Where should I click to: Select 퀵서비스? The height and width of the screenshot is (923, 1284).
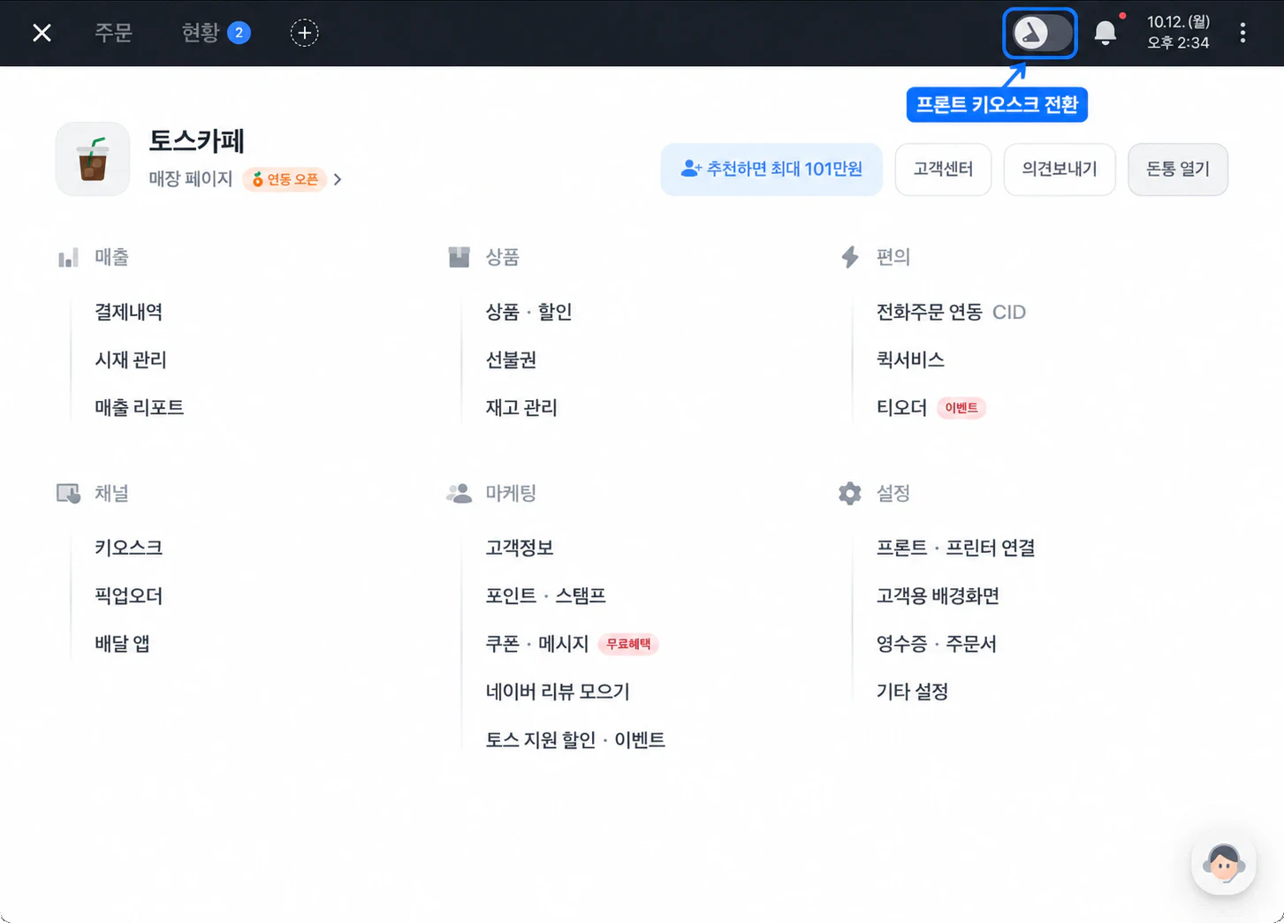(910, 359)
